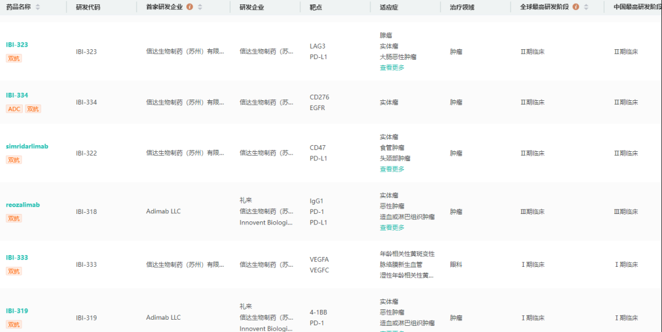The width and height of the screenshot is (662, 332).
Task: Sort by 药品名称 column arrows
Action: pos(38,7)
